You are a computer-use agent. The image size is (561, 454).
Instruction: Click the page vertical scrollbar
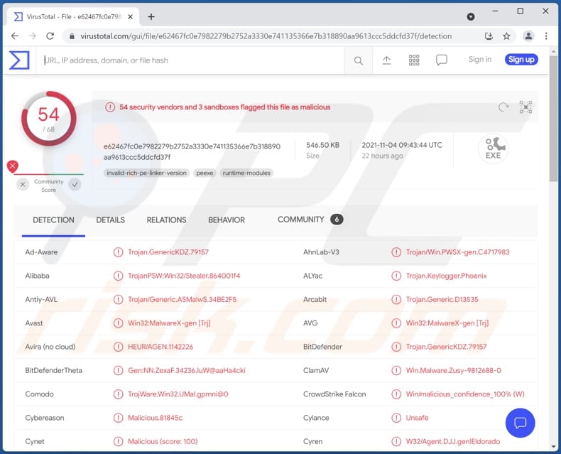point(553,118)
